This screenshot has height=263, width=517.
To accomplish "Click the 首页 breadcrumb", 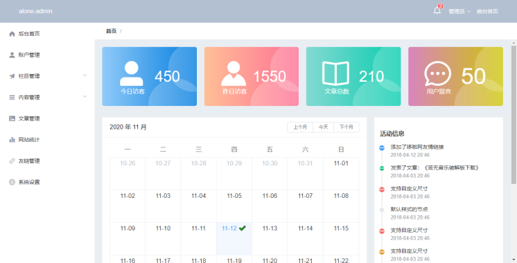I will (111, 31).
